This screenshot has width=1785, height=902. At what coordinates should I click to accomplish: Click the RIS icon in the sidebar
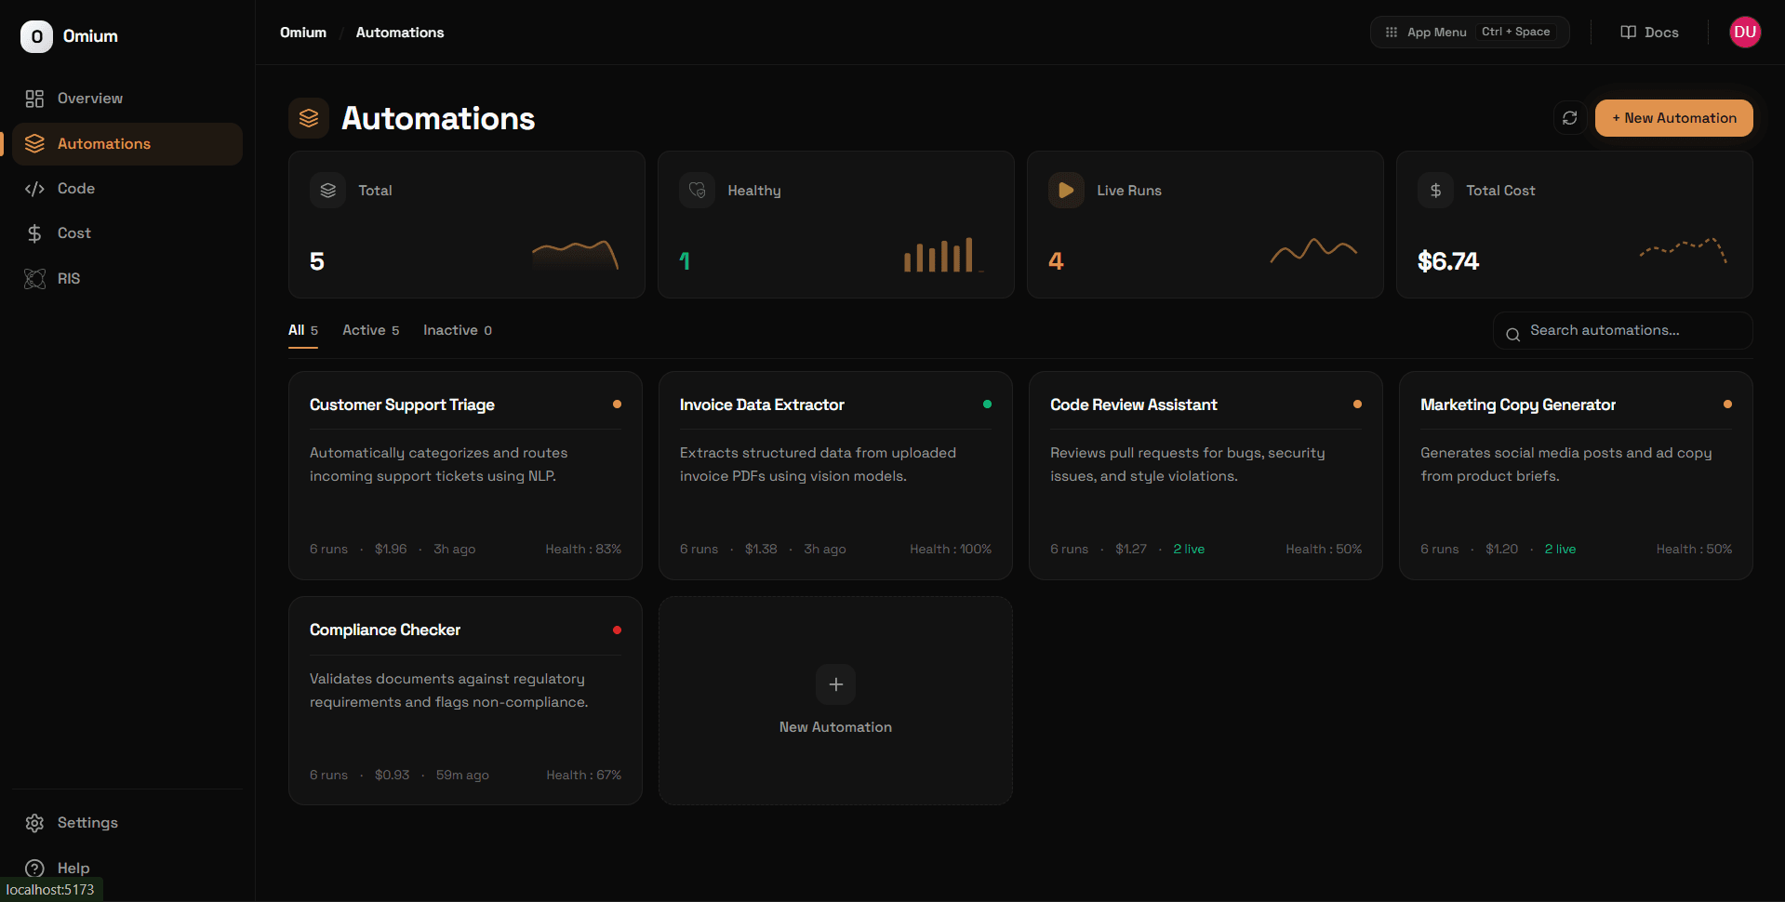(33, 278)
